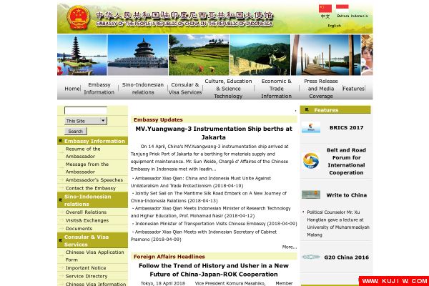
Task: Select the Indonesian flag language icon
Action: point(342,8)
